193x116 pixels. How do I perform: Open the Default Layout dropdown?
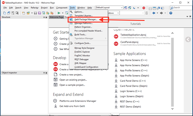122,8
